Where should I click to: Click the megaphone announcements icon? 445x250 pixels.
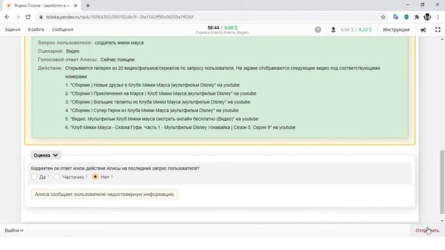point(423,30)
